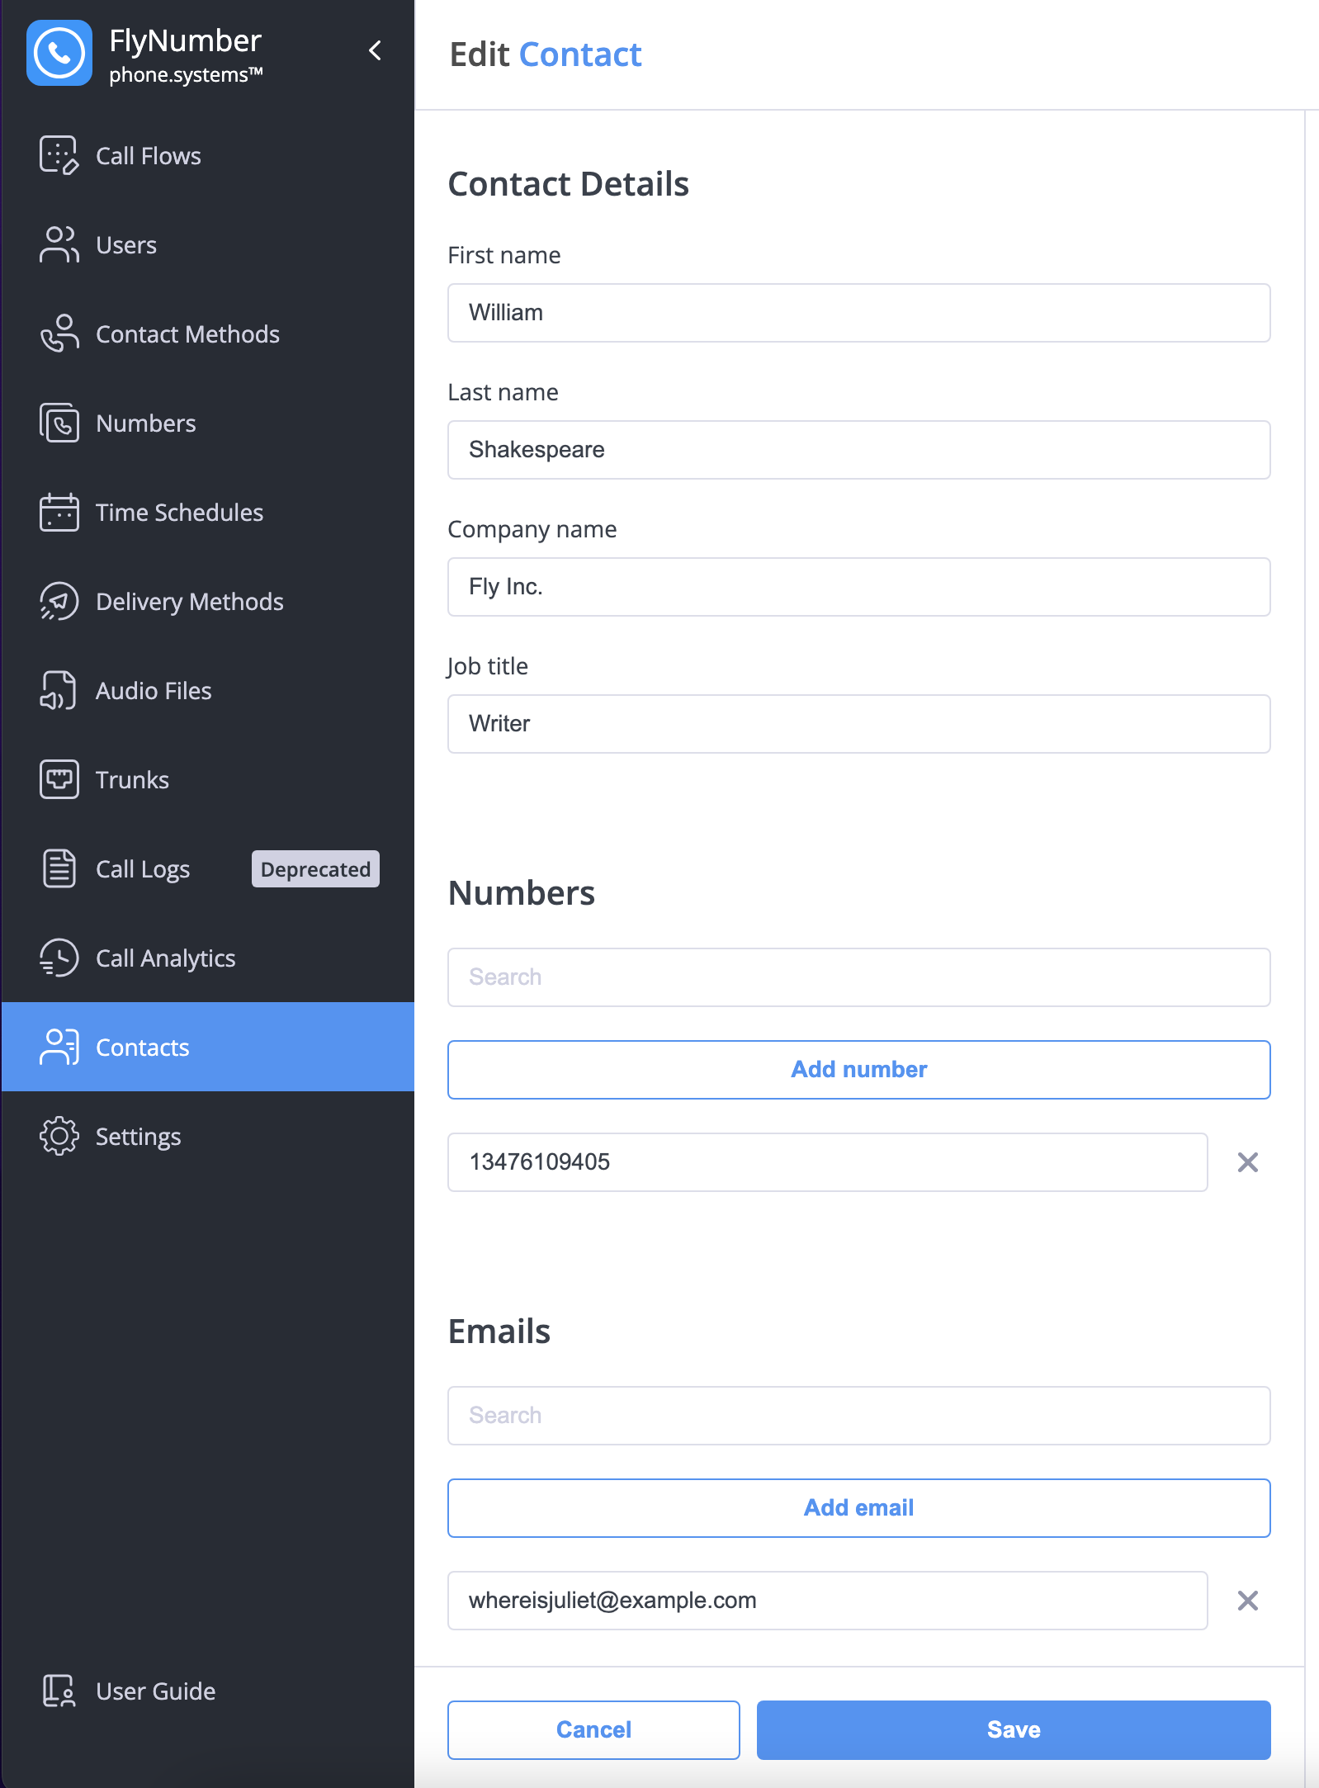Screen dimensions: 1319x1788
Task: Click the Add email button
Action: (x=859, y=1508)
